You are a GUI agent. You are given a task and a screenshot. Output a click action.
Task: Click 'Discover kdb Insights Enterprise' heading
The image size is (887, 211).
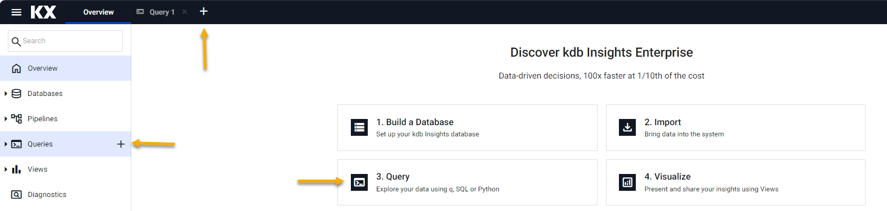(601, 52)
